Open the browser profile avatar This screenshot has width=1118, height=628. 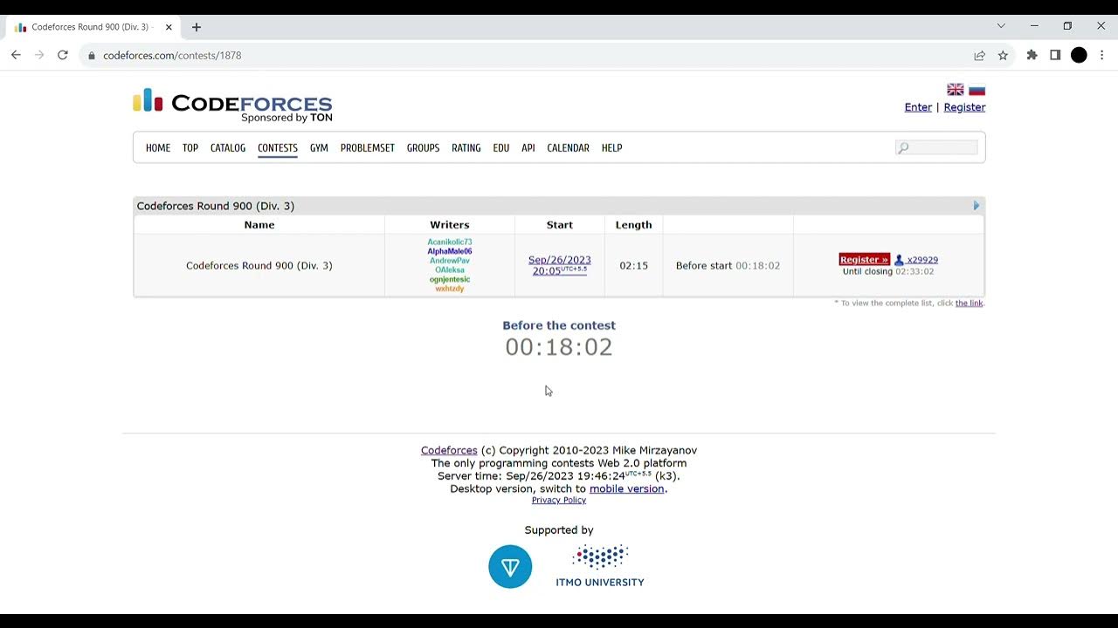pyautogui.click(x=1079, y=55)
